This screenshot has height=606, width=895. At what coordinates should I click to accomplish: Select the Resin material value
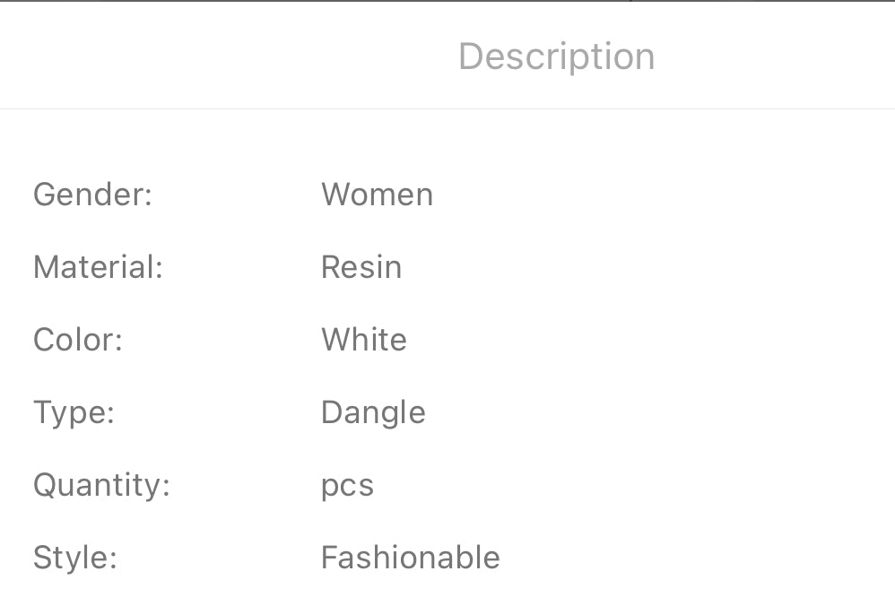coord(361,267)
